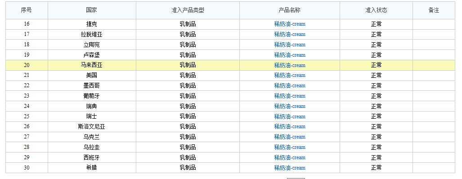Select country cell 瑞典
Image resolution: width=462 pixels, height=179 pixels.
coord(92,106)
